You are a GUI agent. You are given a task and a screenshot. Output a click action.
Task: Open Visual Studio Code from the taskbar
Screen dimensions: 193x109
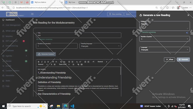[72, 106]
